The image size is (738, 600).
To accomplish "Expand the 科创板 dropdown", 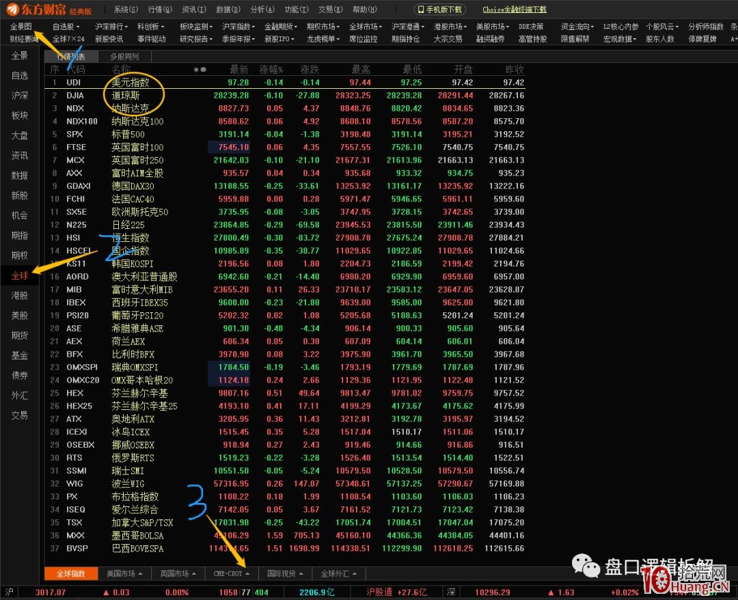I will (151, 27).
